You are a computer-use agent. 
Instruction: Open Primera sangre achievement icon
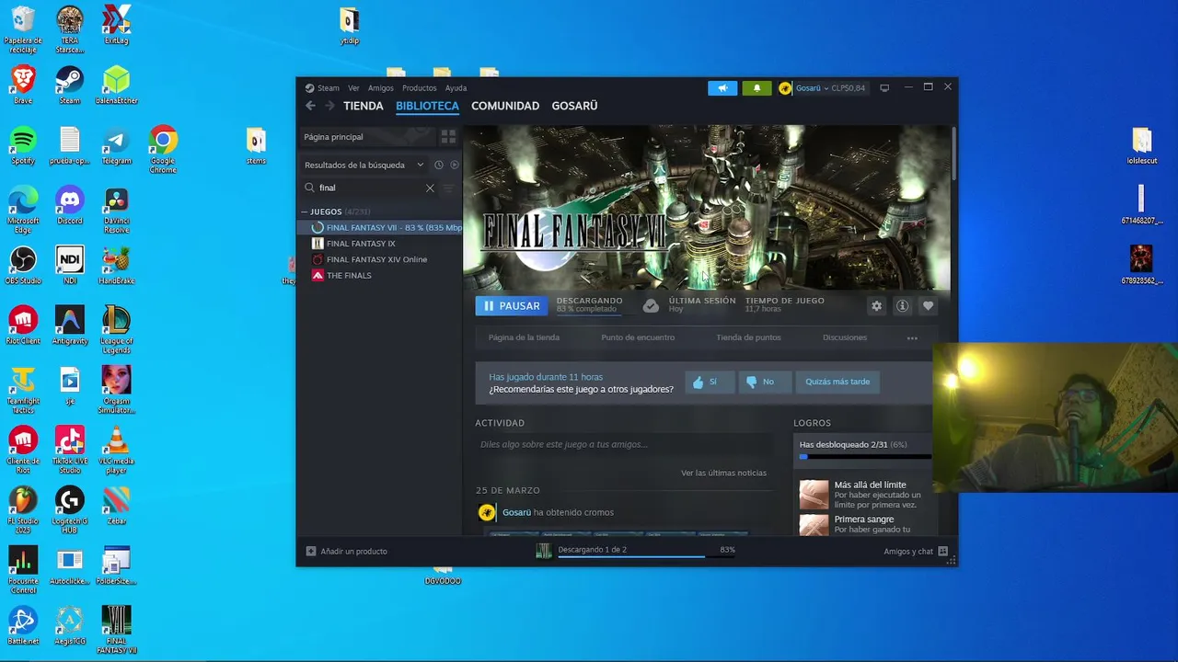(x=814, y=524)
